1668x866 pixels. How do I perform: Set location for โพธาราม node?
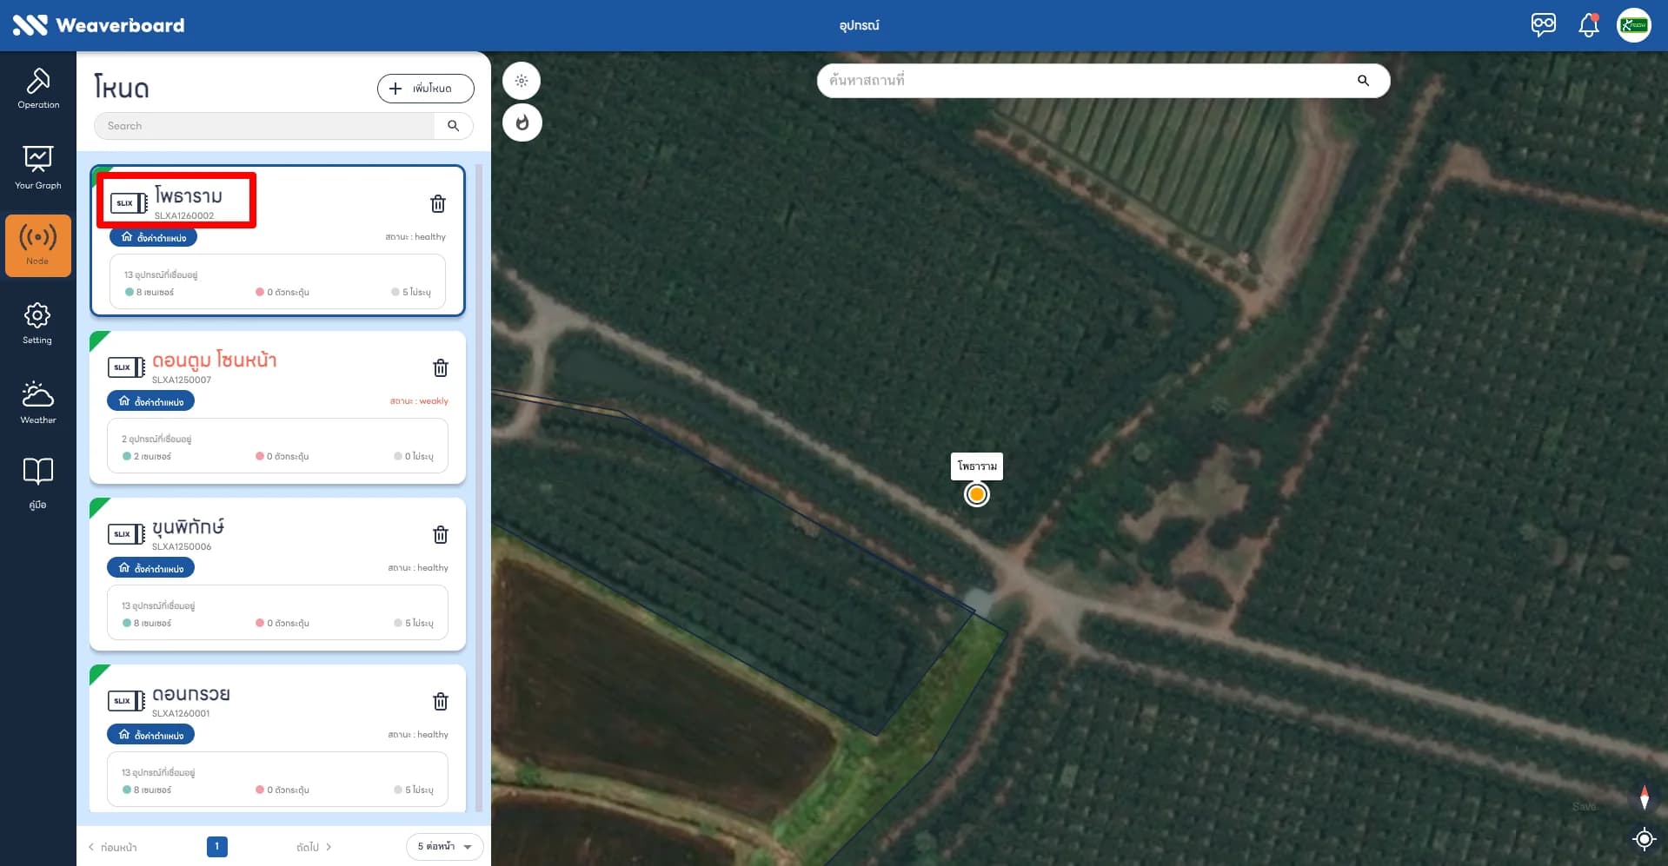tap(154, 237)
